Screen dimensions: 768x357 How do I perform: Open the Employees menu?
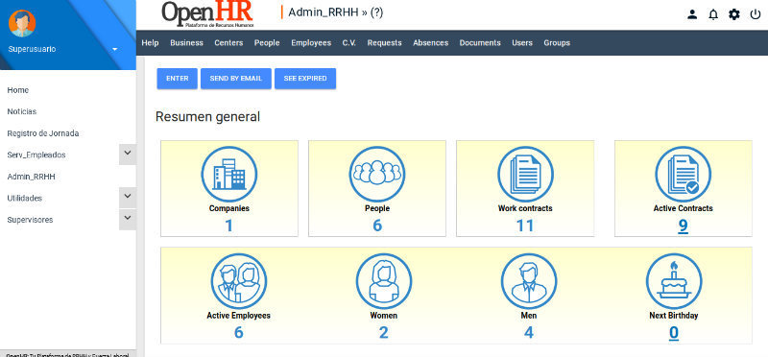pyautogui.click(x=311, y=42)
